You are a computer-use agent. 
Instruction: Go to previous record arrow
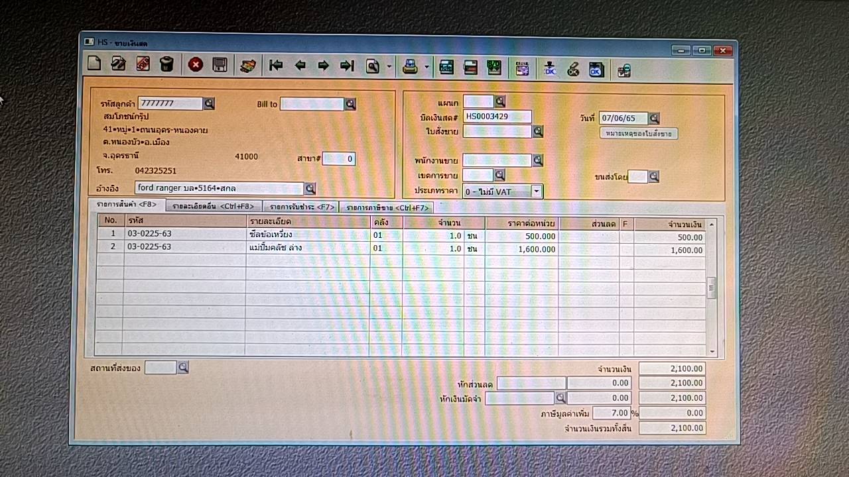300,65
